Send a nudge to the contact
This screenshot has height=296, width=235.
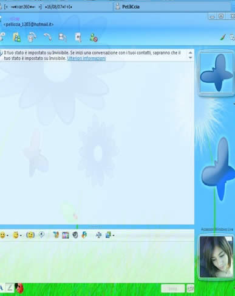point(30,235)
